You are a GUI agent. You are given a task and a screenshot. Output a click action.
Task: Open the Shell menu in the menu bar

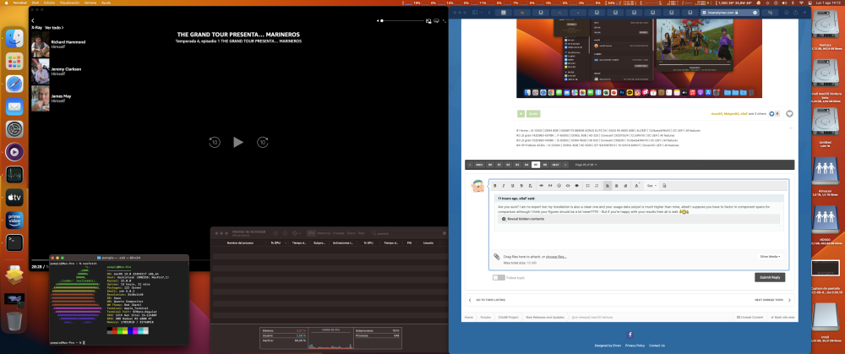pyautogui.click(x=35, y=3)
